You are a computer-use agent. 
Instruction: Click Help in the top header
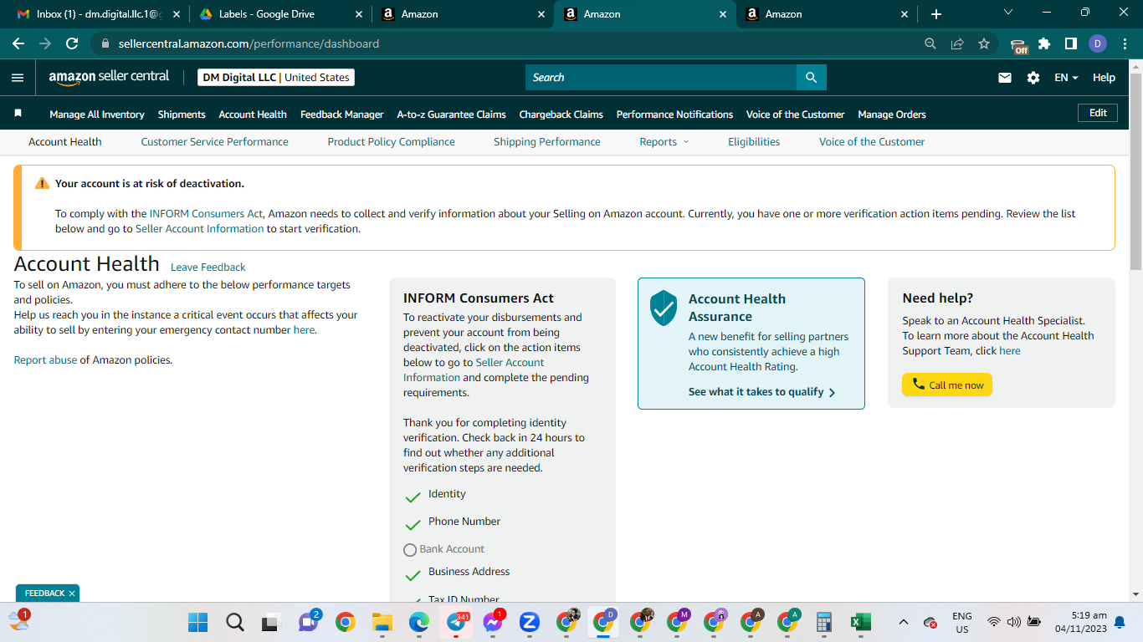(x=1104, y=78)
